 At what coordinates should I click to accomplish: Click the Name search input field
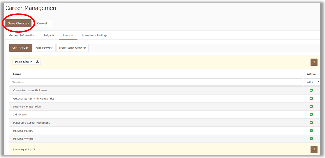(x=156, y=82)
